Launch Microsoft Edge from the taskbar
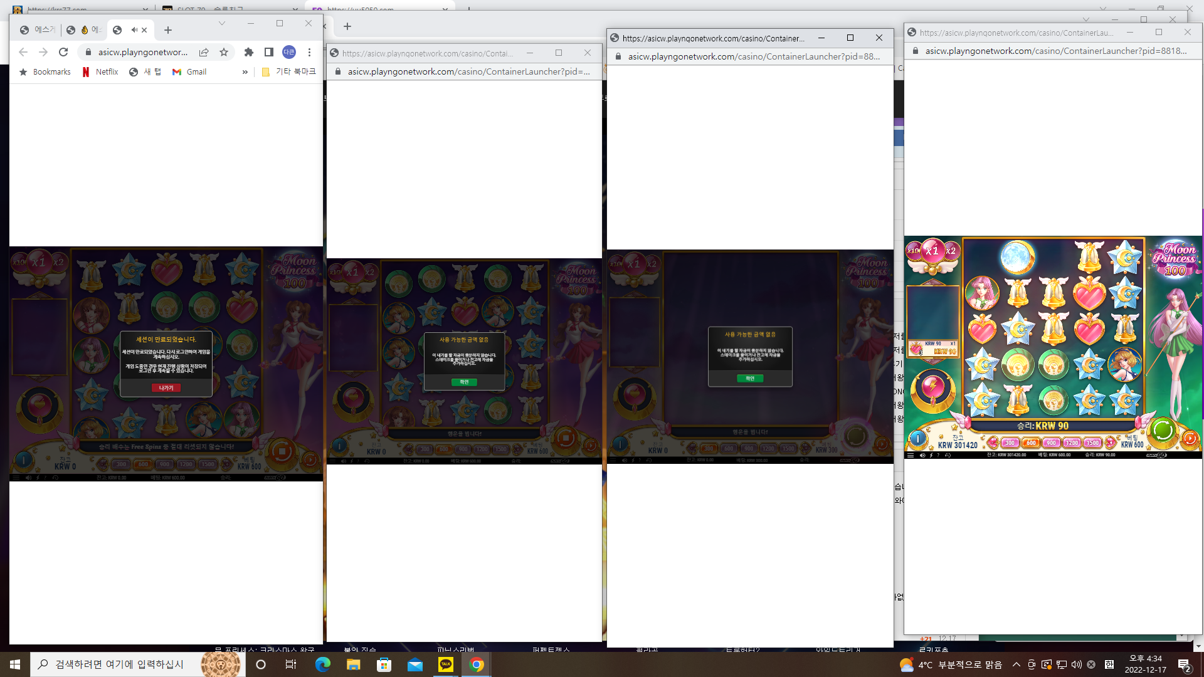1204x677 pixels. tap(322, 664)
